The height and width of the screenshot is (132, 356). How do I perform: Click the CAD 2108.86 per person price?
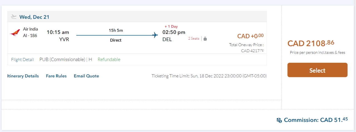click(311, 43)
